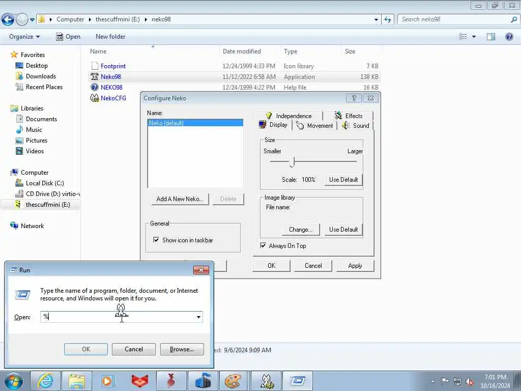Open Internet Explorer from the taskbar
The image size is (521, 391).
pos(45,381)
